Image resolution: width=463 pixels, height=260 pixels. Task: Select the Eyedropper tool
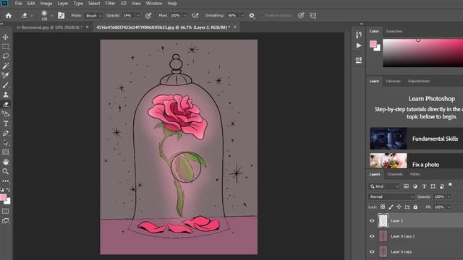point(5,75)
